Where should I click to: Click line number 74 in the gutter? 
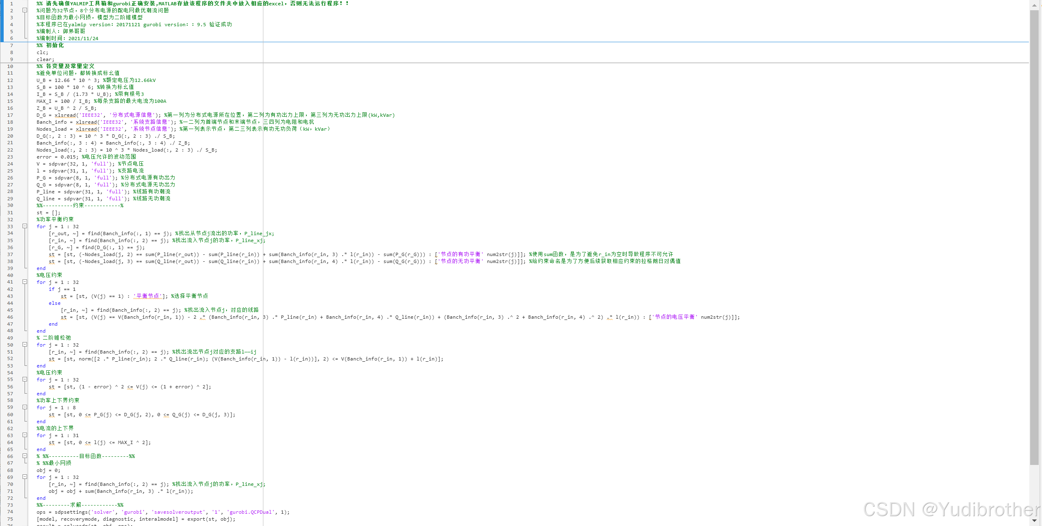point(10,512)
